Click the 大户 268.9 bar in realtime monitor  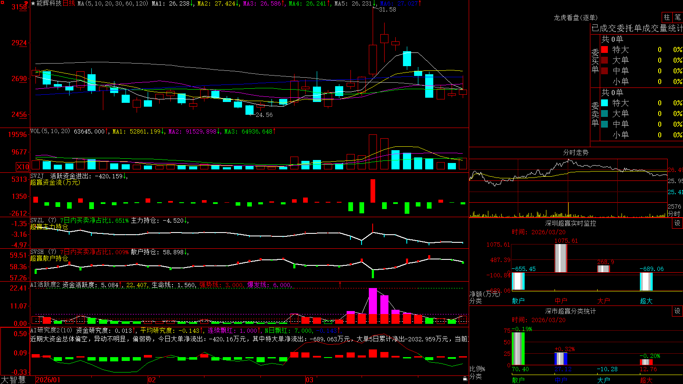(604, 269)
